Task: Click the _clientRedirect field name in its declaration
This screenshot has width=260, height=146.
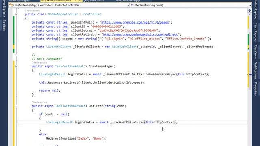Action: [x=83, y=34]
